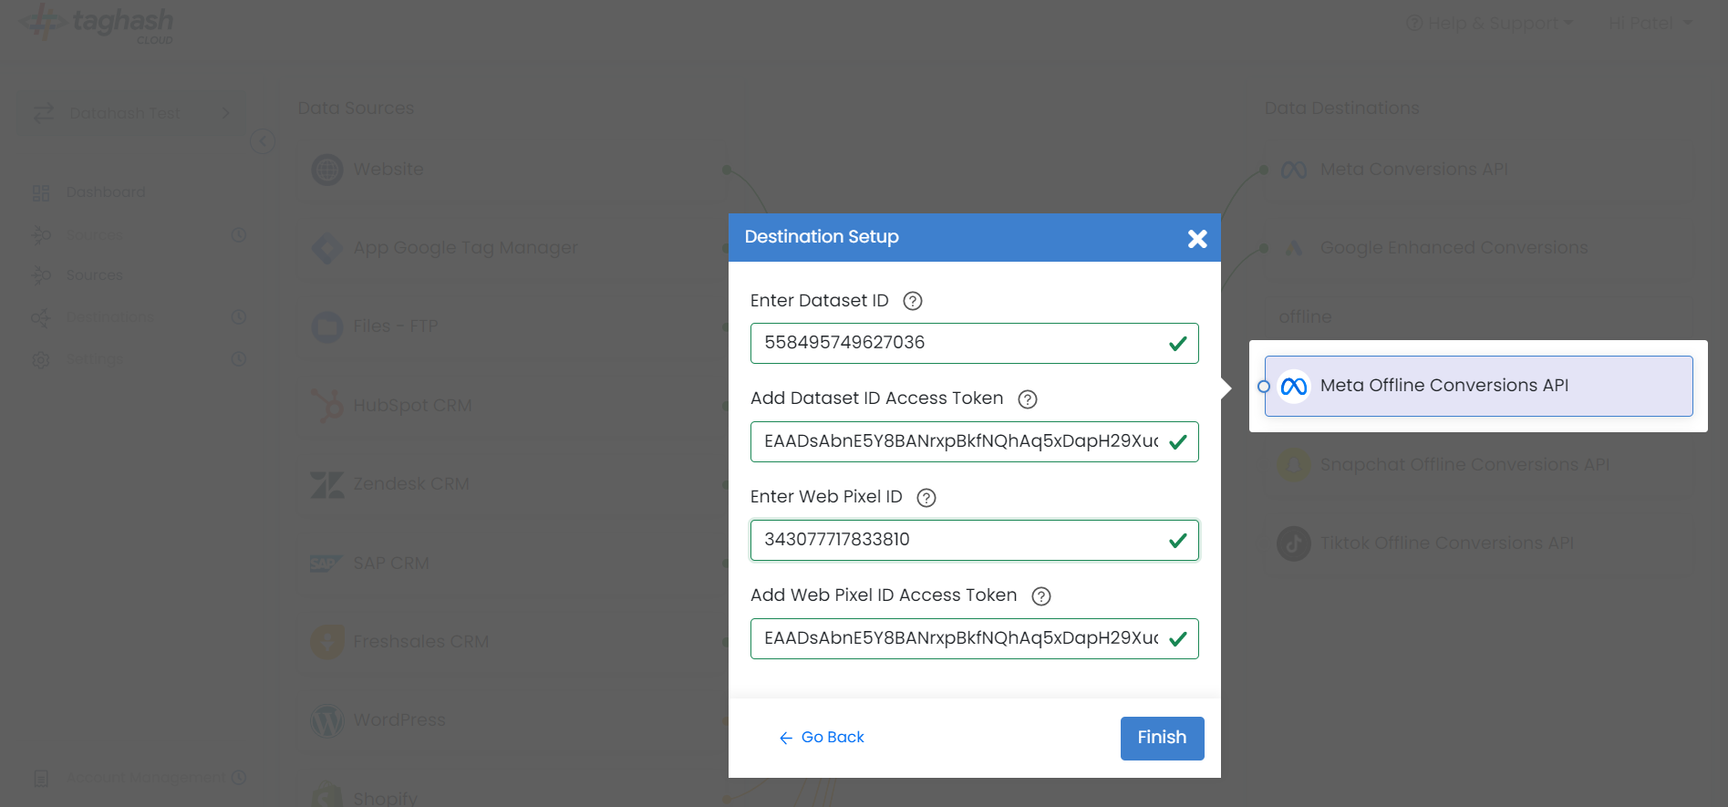
Task: Click the WordPress logo icon
Action: [x=327, y=720]
